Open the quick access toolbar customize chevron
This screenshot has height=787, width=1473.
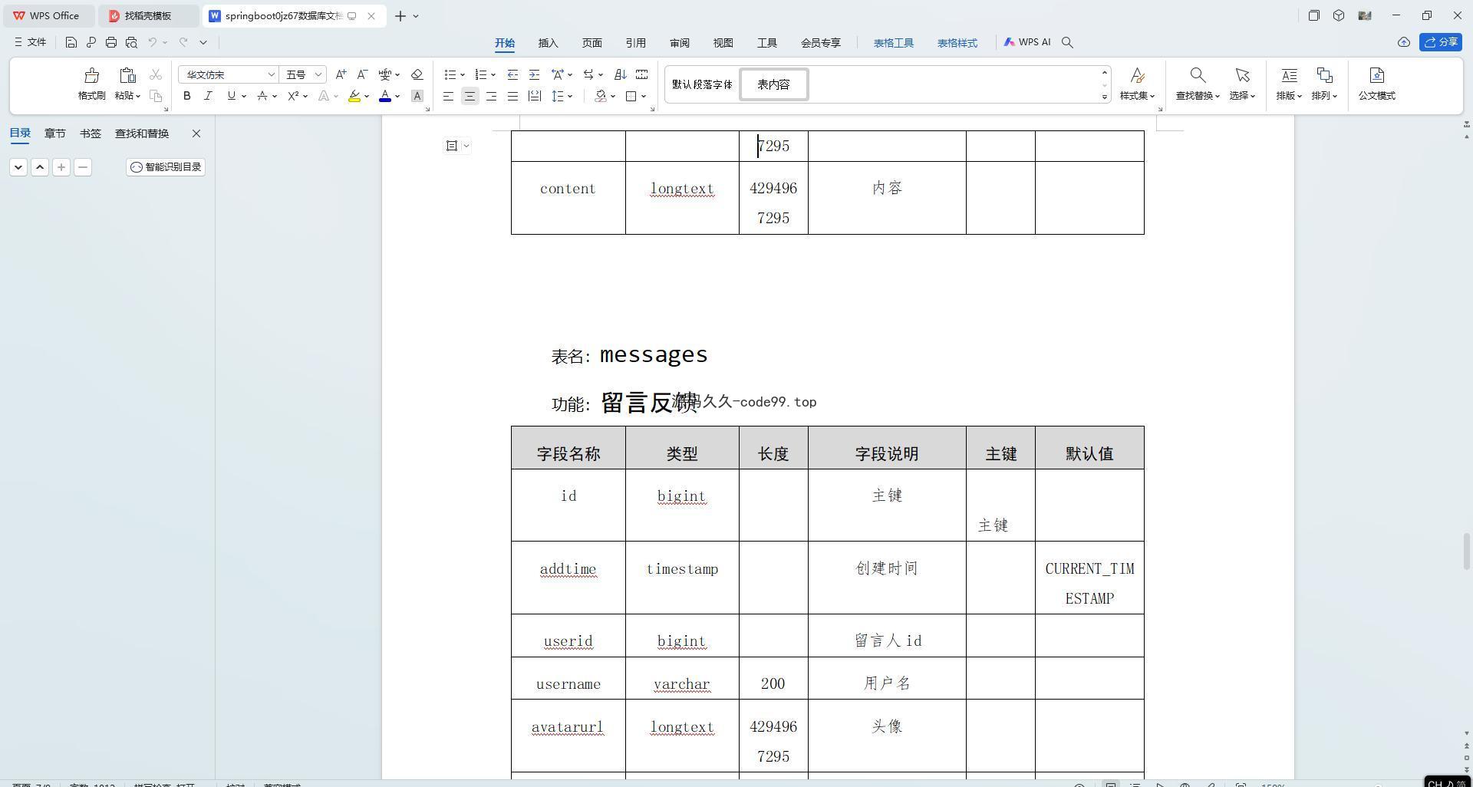203,42
